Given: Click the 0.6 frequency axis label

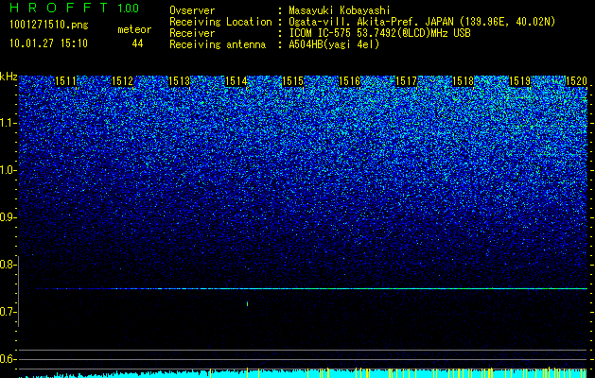Looking at the screenshot, I should point(7,359).
